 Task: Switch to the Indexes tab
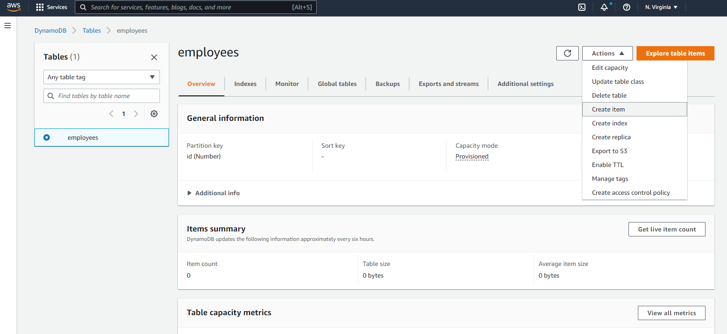245,84
